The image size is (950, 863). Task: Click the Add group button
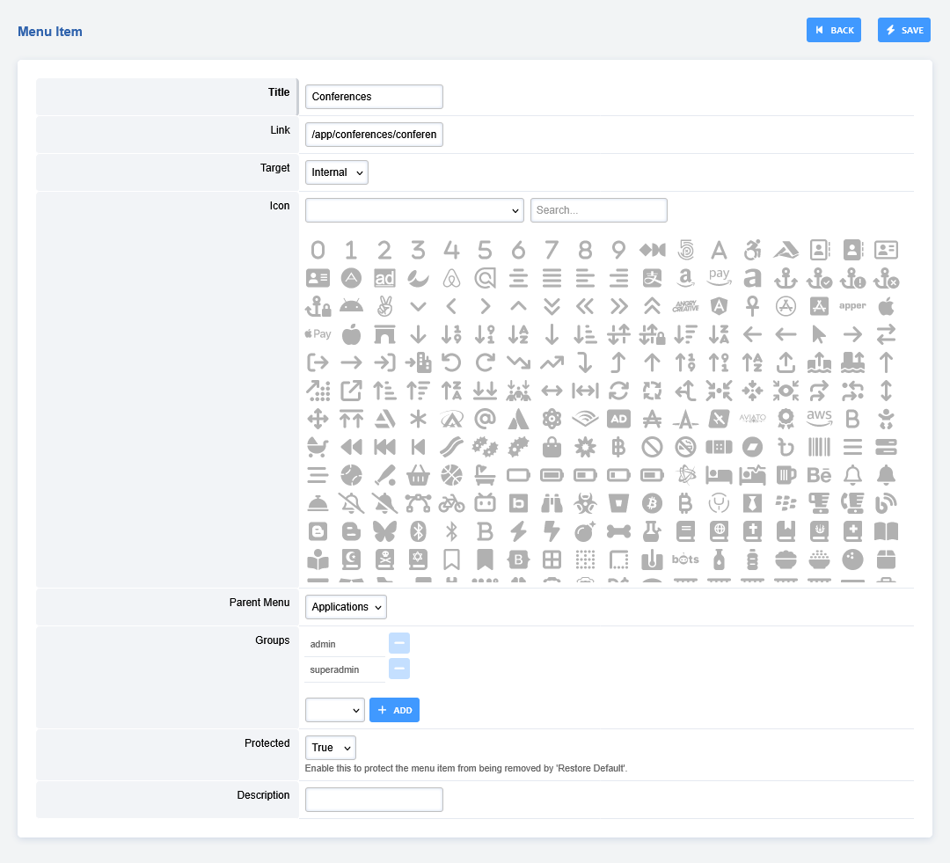pos(394,710)
